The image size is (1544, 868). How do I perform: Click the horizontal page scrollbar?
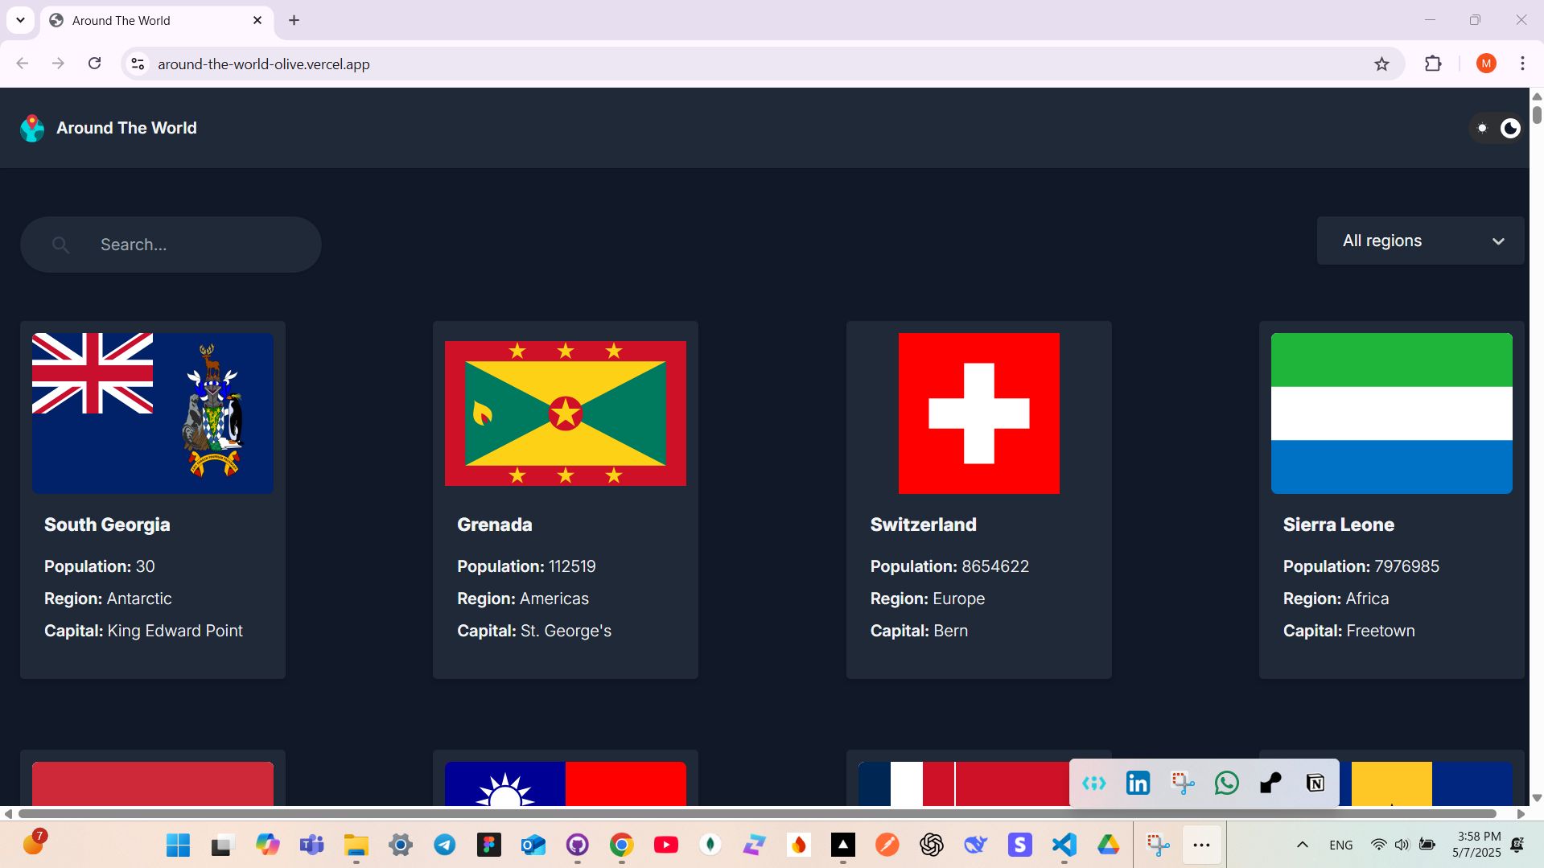[756, 813]
